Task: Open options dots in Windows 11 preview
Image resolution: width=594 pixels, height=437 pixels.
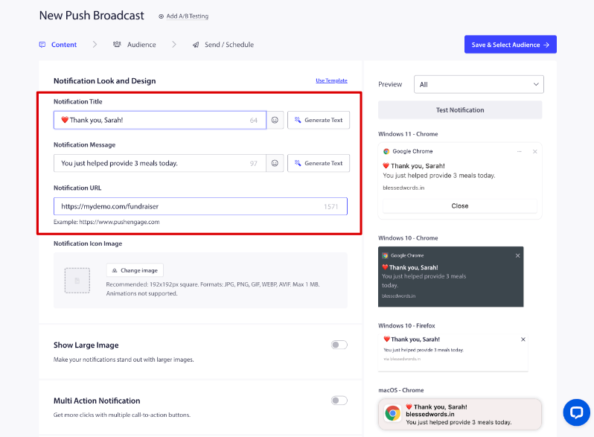Action: coord(520,152)
